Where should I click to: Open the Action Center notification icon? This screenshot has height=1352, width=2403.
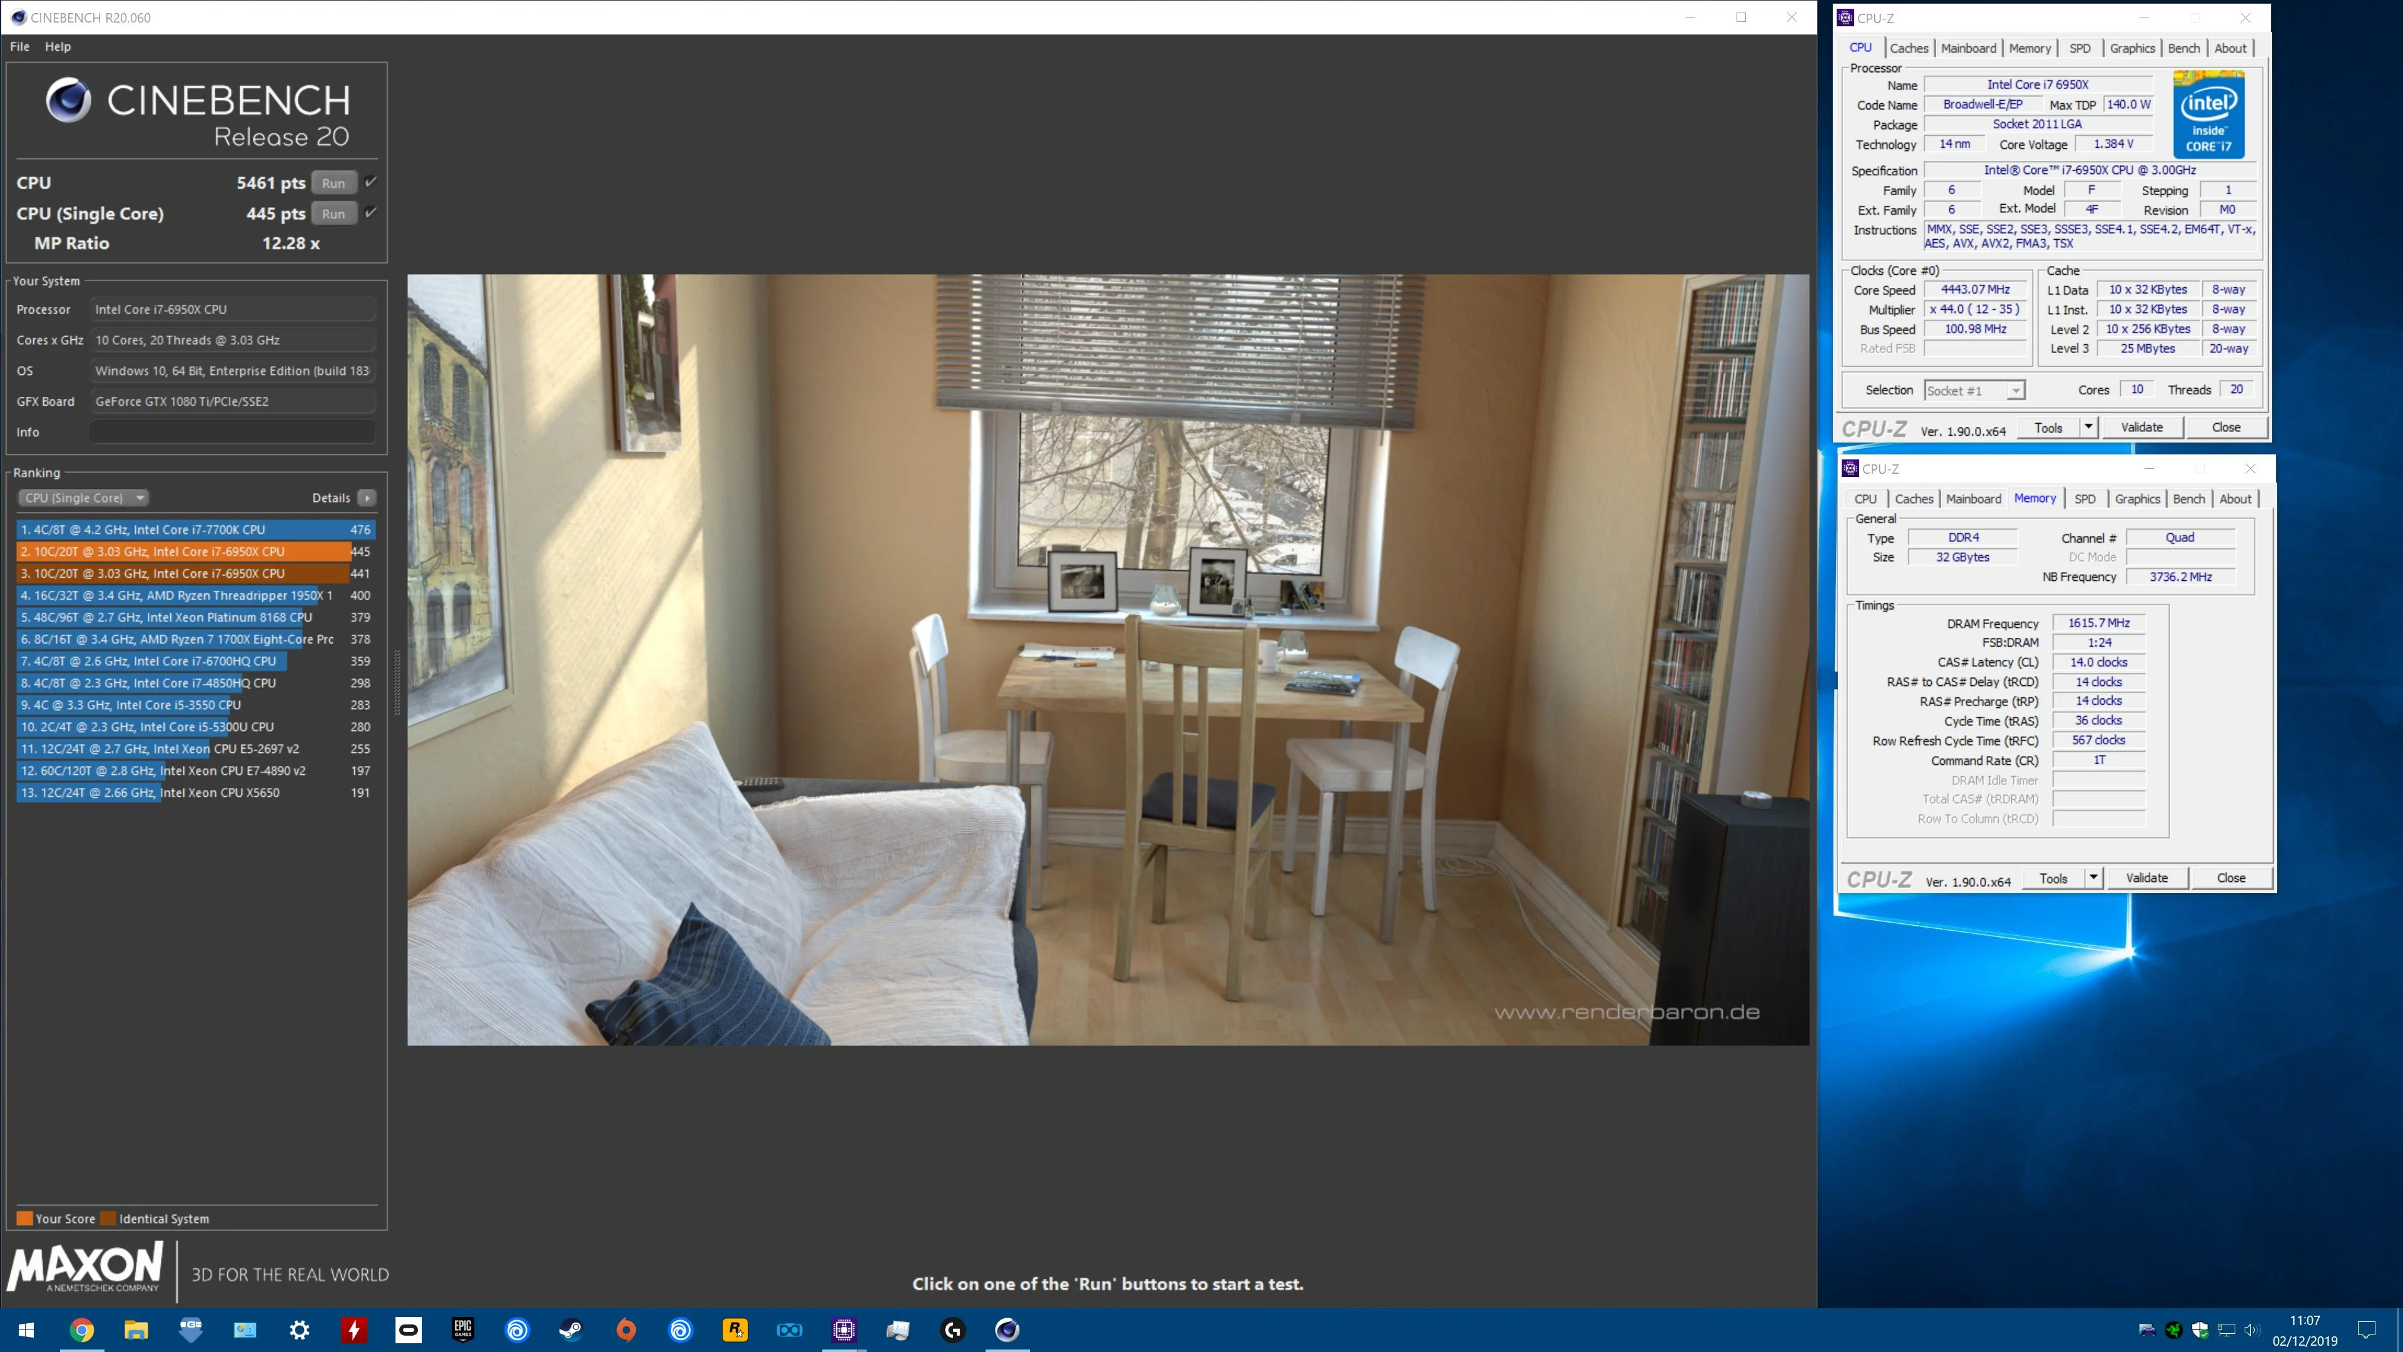(2365, 1329)
